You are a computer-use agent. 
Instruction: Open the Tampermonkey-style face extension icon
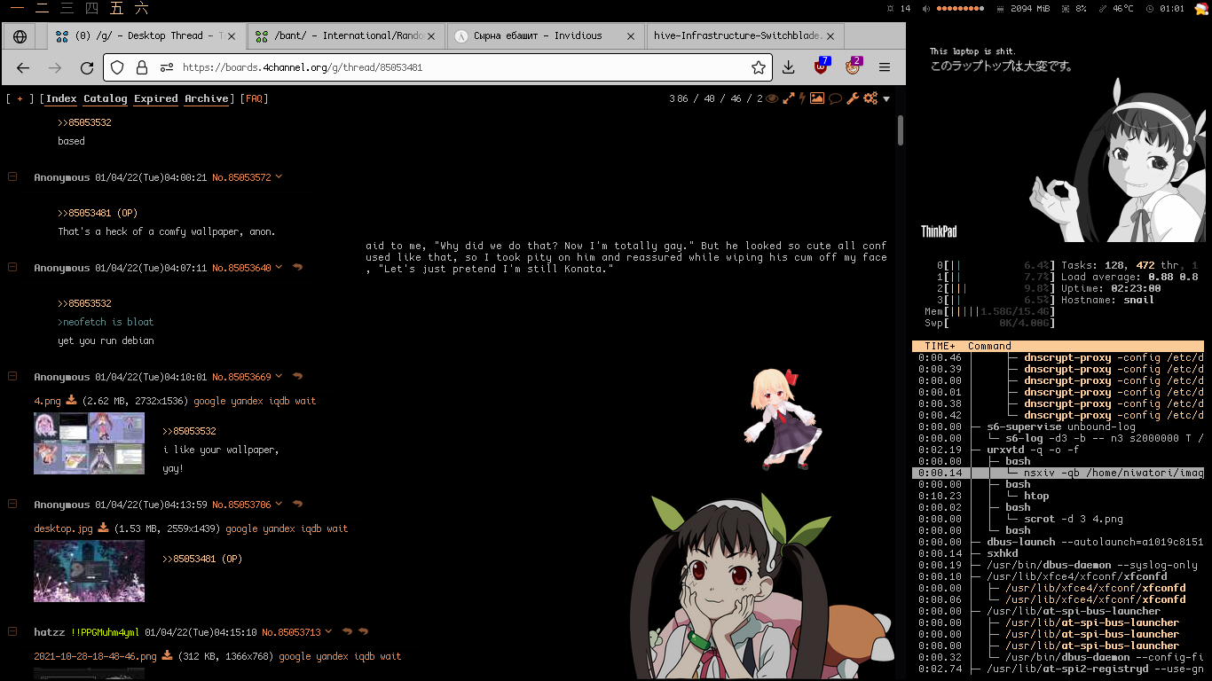click(x=854, y=67)
